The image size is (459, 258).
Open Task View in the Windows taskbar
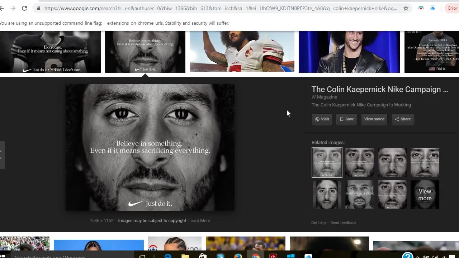tap(143, 257)
